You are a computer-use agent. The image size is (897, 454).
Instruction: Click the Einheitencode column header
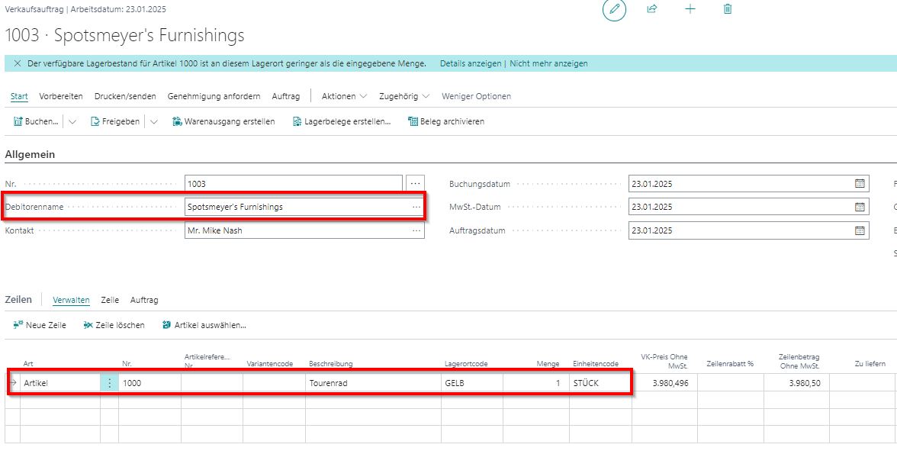tap(596, 363)
